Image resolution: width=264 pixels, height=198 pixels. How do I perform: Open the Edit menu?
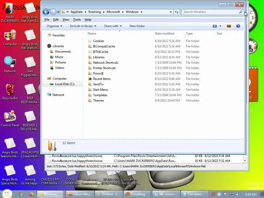(56, 20)
